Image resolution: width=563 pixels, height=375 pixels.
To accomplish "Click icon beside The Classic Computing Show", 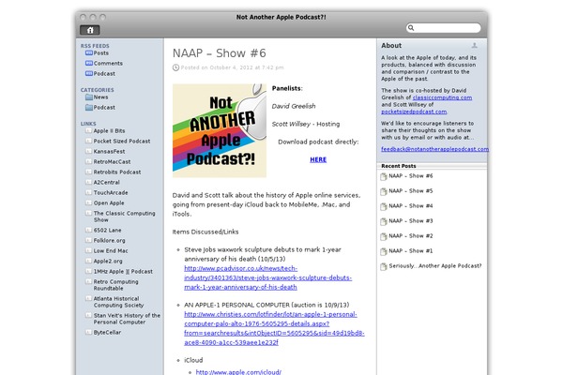I will (89, 213).
